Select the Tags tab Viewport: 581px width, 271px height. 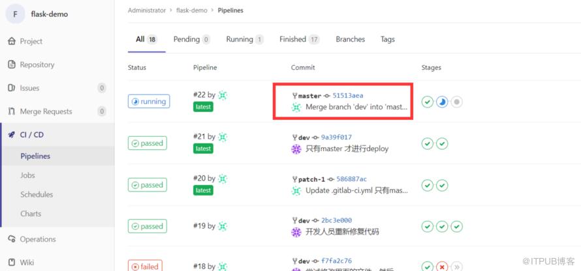coord(388,39)
